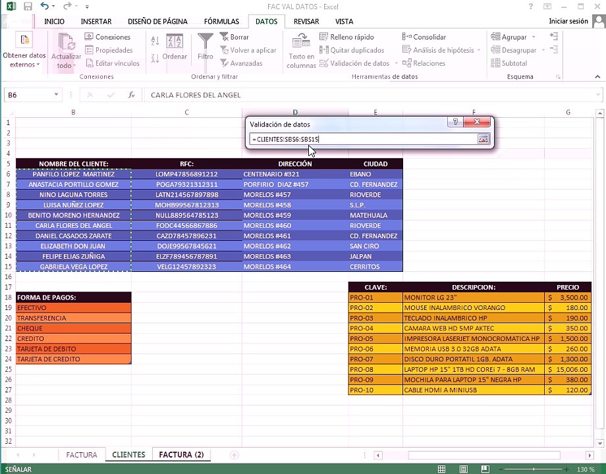Click Subtotal in Esquema group
The image size is (606, 474).
pyautogui.click(x=509, y=63)
